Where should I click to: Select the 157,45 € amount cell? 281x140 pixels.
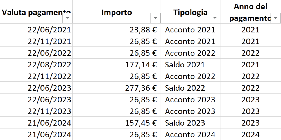(x=117, y=123)
